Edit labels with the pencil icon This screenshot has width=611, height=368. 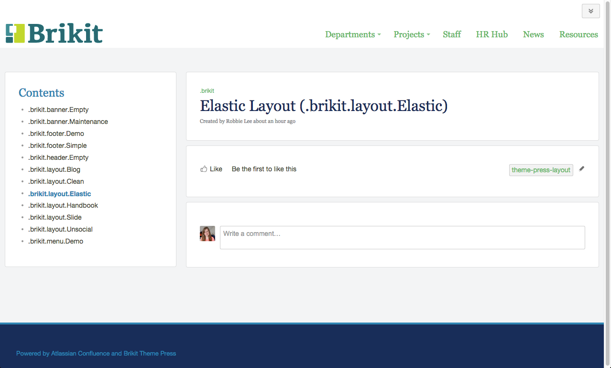pyautogui.click(x=581, y=169)
